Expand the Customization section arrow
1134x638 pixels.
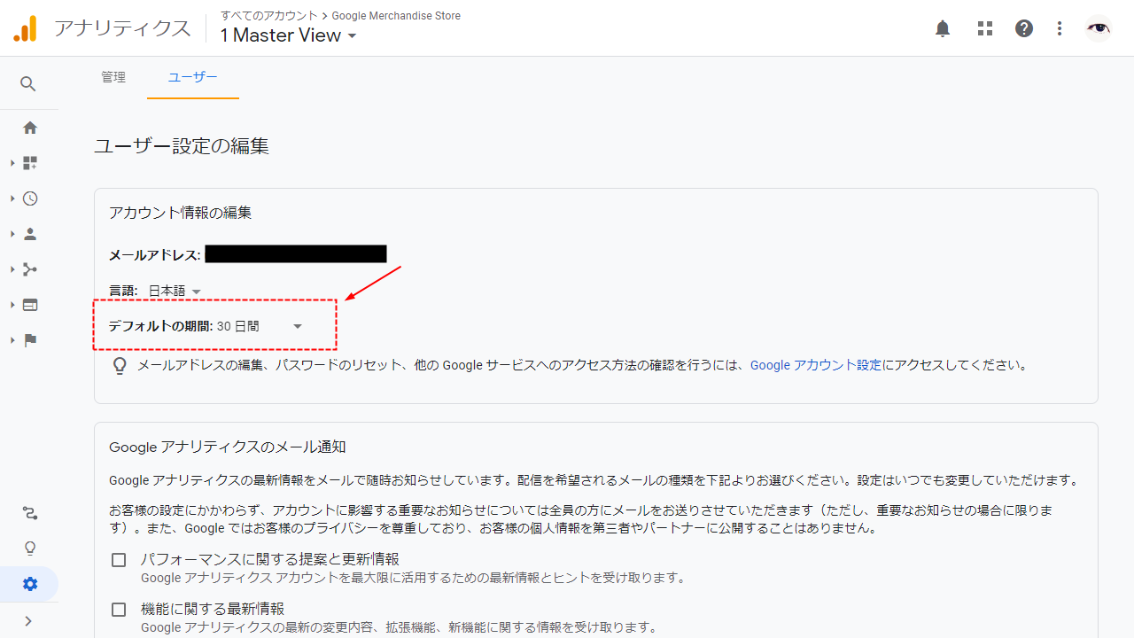click(12, 163)
